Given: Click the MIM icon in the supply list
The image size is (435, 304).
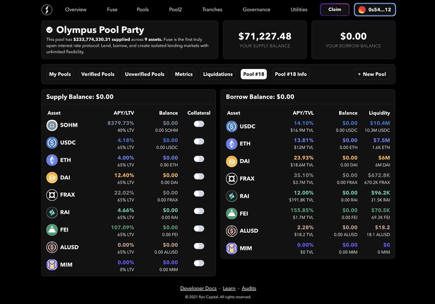Looking at the screenshot, I should [52, 265].
